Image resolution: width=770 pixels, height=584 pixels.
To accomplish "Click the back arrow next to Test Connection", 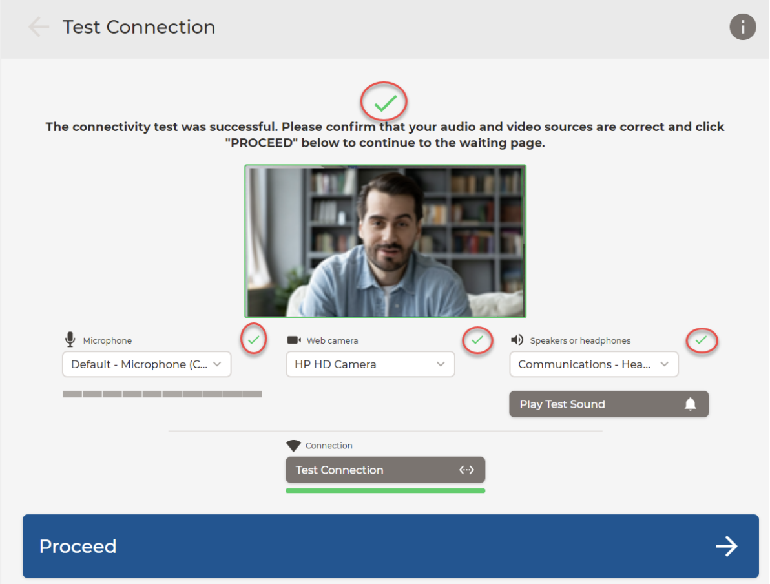I will [39, 27].
